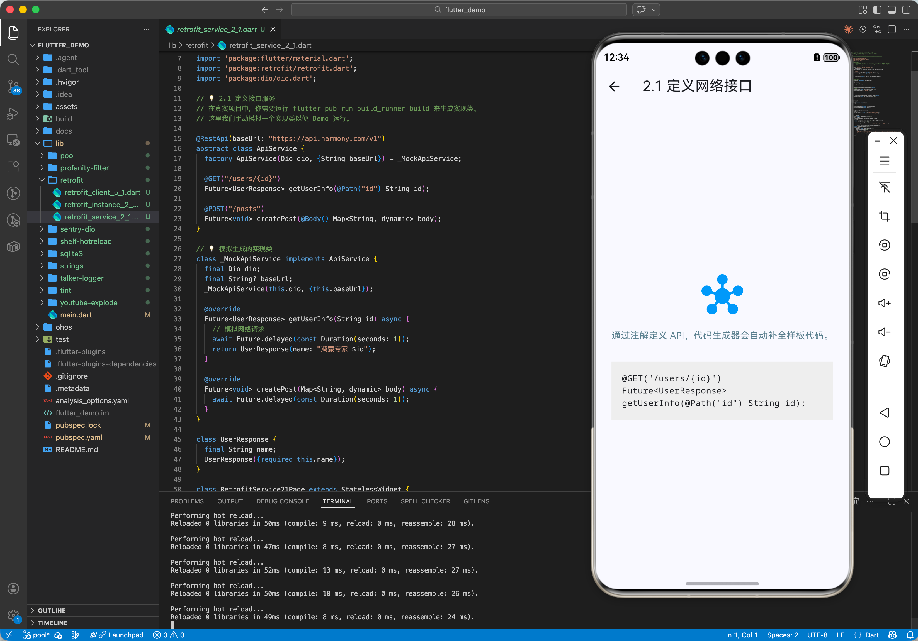Open the api.harmony.com URL link in code
This screenshot has height=641, width=918.
(325, 139)
